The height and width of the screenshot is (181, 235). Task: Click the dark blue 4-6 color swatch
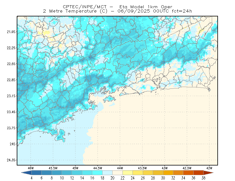[36, 173]
